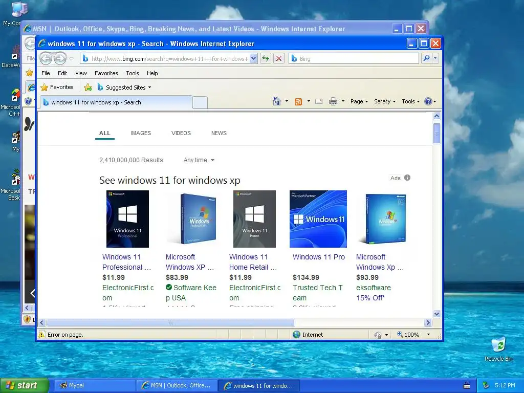Click the Start button

pos(25,385)
